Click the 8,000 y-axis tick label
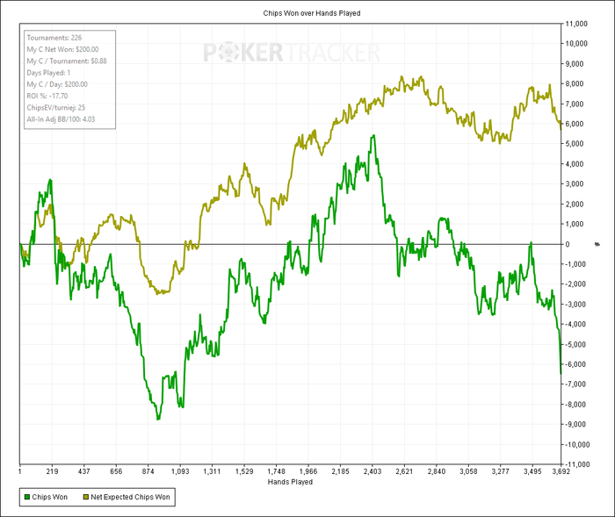 click(x=575, y=84)
